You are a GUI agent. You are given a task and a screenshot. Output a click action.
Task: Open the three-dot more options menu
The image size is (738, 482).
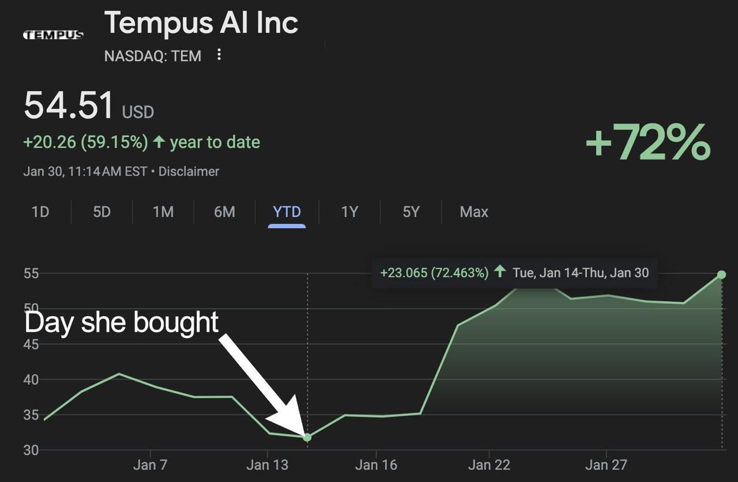(x=219, y=55)
